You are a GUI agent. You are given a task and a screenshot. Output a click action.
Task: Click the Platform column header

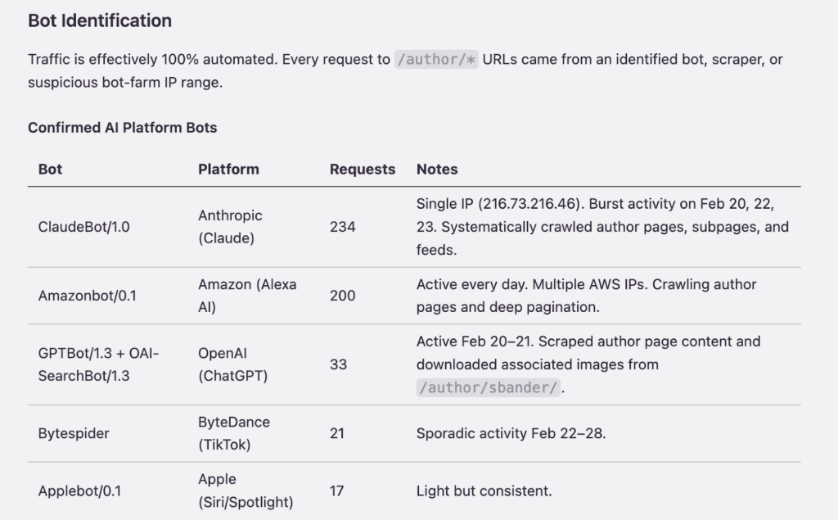coord(228,170)
